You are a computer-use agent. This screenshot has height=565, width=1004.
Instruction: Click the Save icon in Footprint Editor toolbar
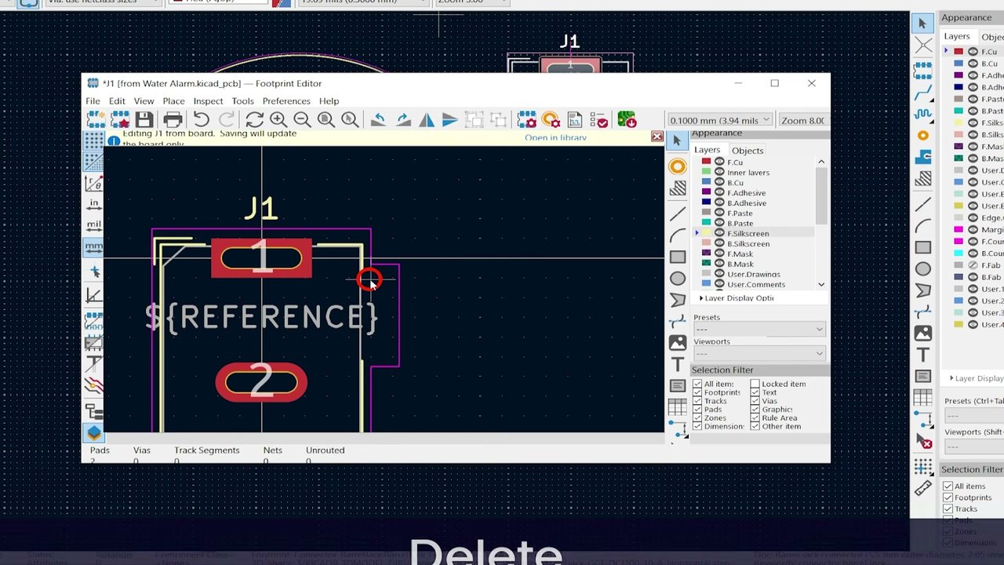coord(144,119)
